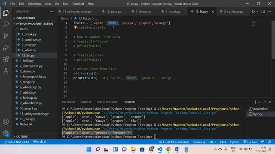Open the Go menu
275x154 pixels.
pos(57,4)
